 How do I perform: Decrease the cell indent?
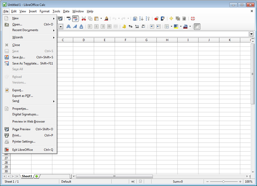coord(152,26)
